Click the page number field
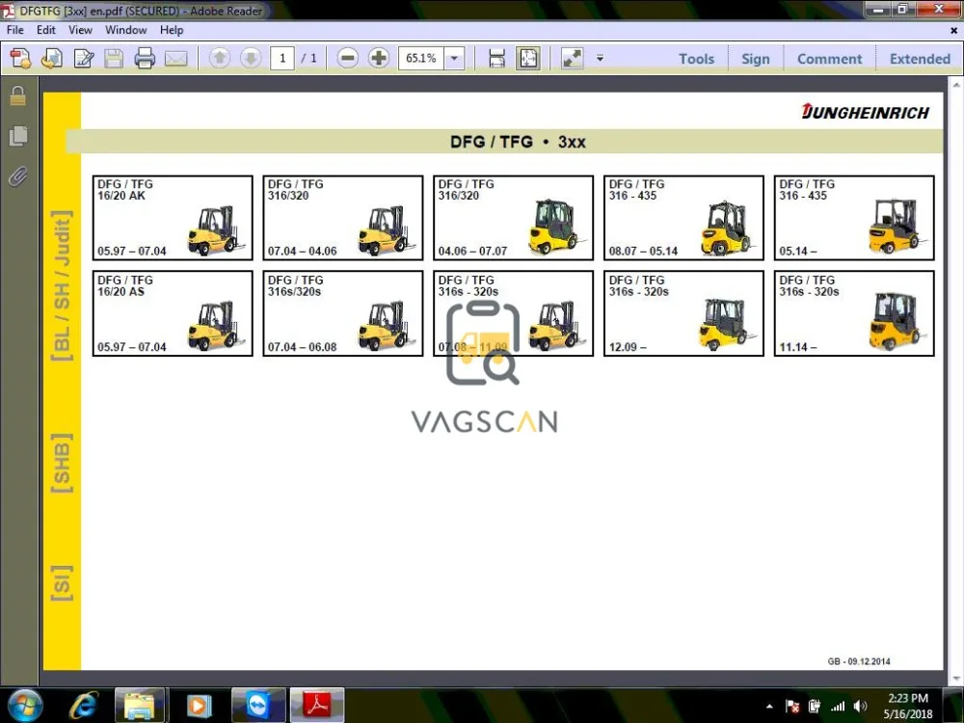The width and height of the screenshot is (964, 723). [282, 59]
